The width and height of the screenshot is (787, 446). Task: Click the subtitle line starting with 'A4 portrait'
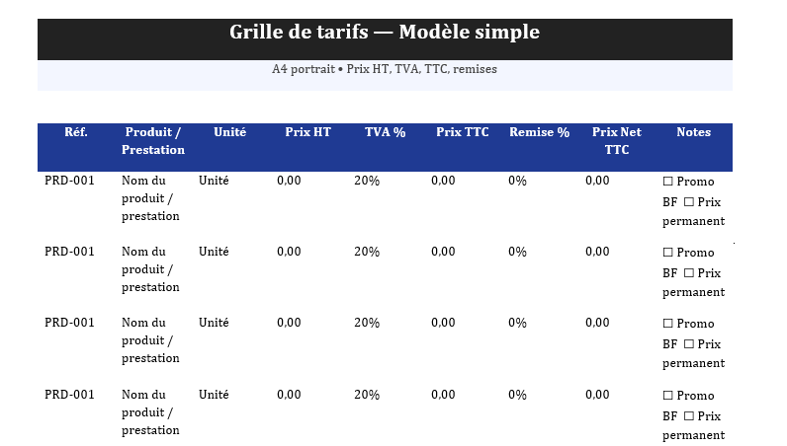[x=385, y=70]
